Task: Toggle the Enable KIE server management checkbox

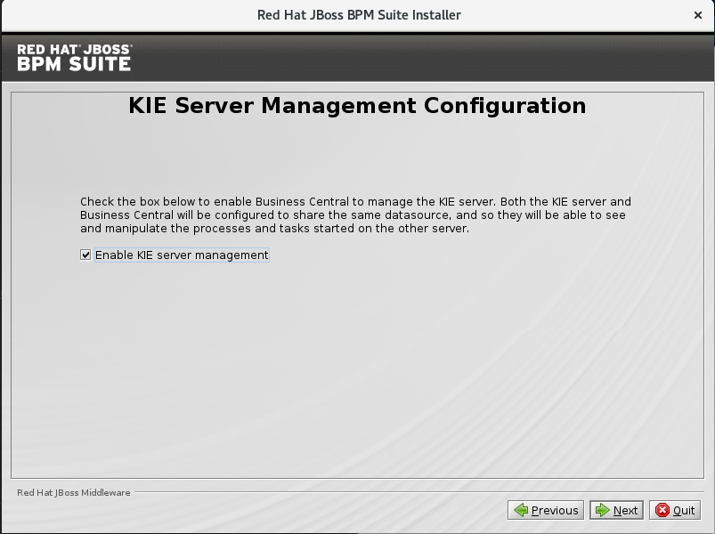Action: click(x=85, y=255)
